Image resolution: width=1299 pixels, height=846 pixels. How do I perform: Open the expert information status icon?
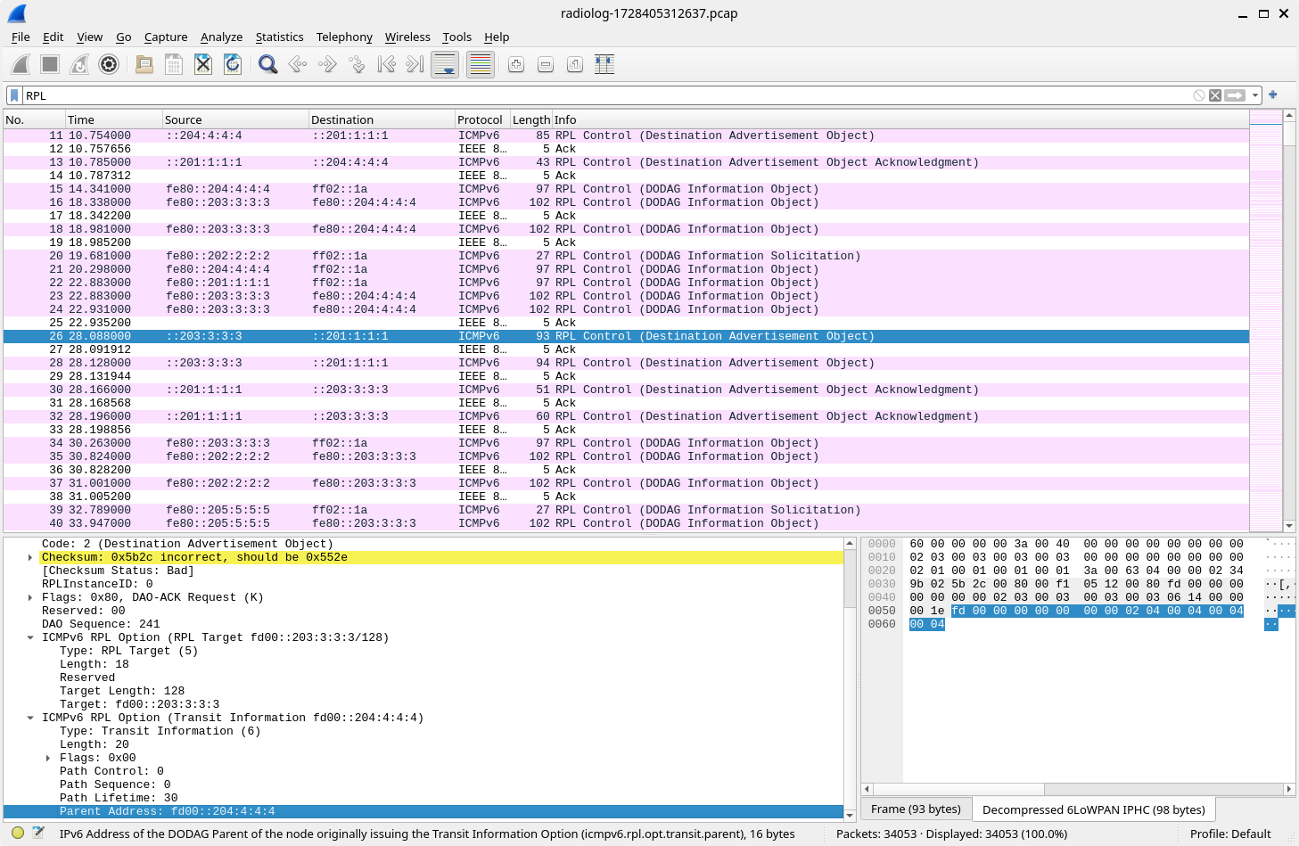(x=18, y=834)
